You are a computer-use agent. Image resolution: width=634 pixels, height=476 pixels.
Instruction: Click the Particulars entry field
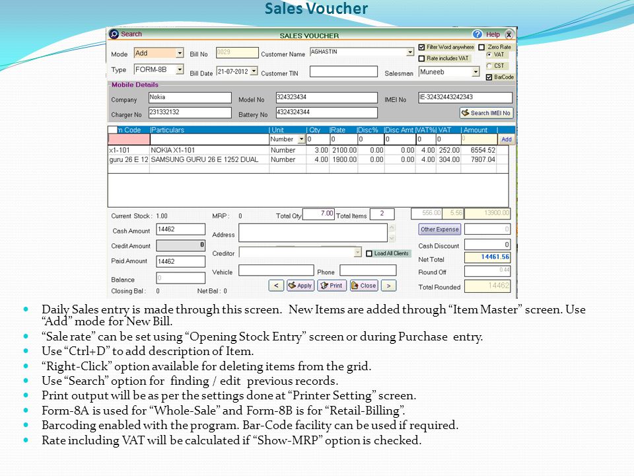209,139
